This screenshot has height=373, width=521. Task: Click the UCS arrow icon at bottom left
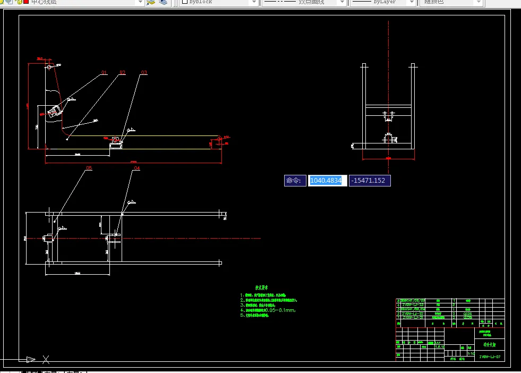coord(31,359)
